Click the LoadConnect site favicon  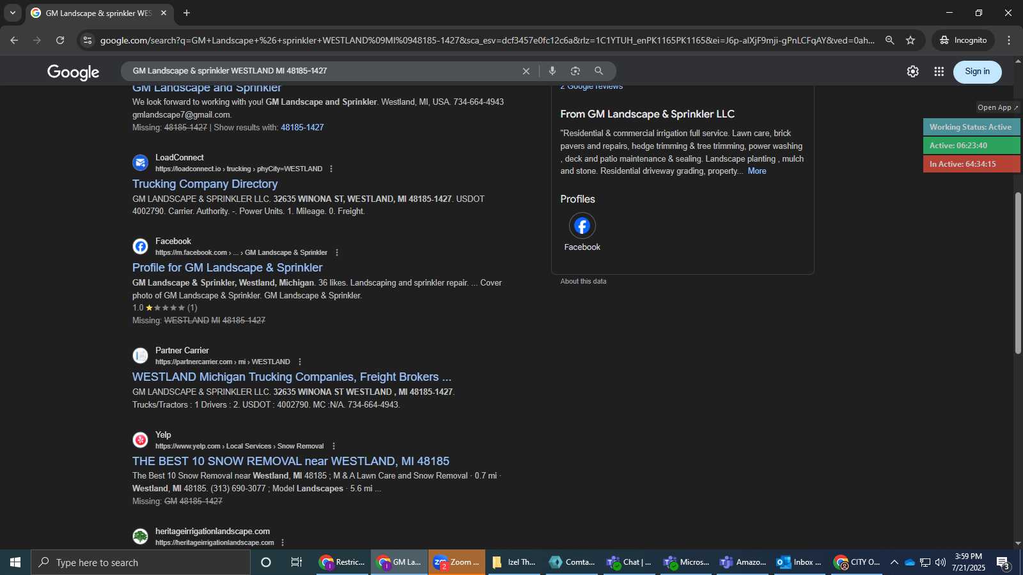tap(141, 163)
